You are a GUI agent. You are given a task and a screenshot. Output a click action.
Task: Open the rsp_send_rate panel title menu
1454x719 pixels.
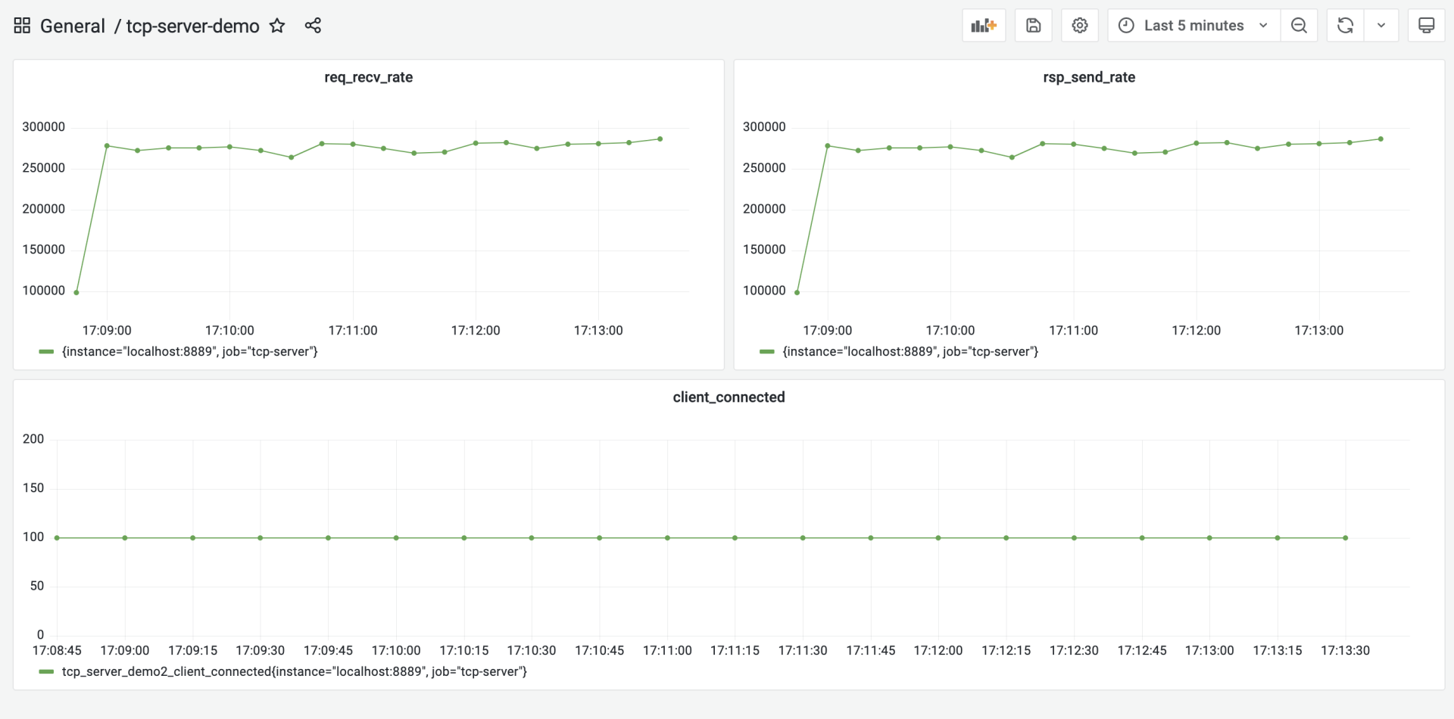1088,77
